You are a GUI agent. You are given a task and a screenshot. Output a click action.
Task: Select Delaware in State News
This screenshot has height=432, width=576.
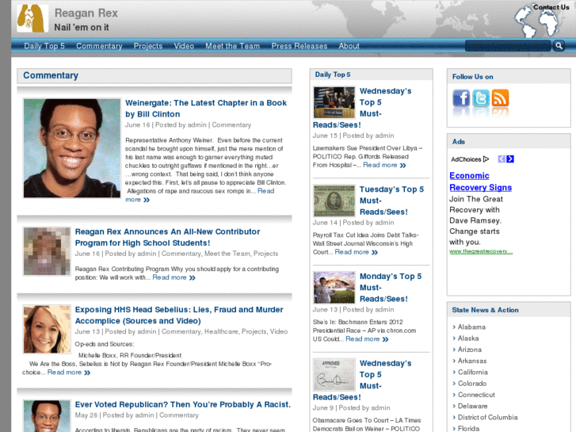pyautogui.click(x=472, y=407)
